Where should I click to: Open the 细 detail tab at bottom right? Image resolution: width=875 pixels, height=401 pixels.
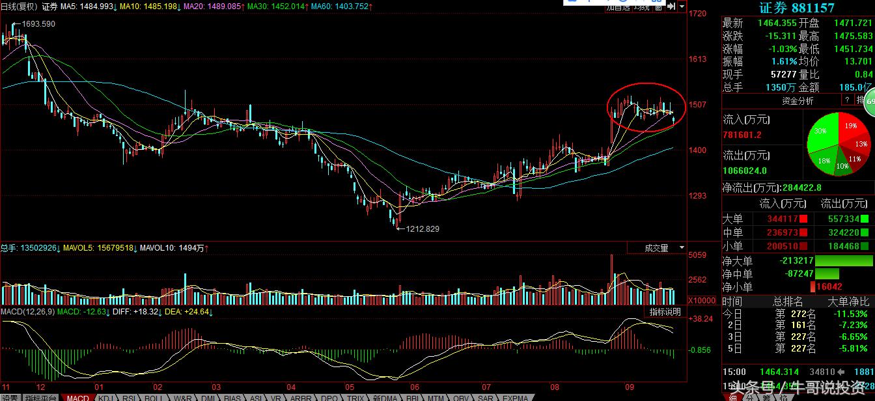(x=732, y=397)
